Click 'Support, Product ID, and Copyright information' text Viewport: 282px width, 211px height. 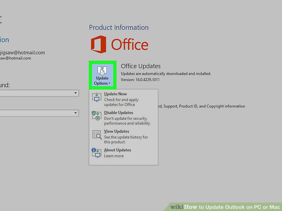pos(204,106)
